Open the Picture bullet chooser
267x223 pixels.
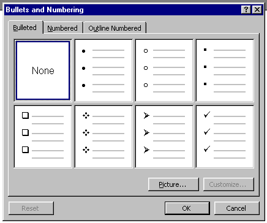click(173, 184)
